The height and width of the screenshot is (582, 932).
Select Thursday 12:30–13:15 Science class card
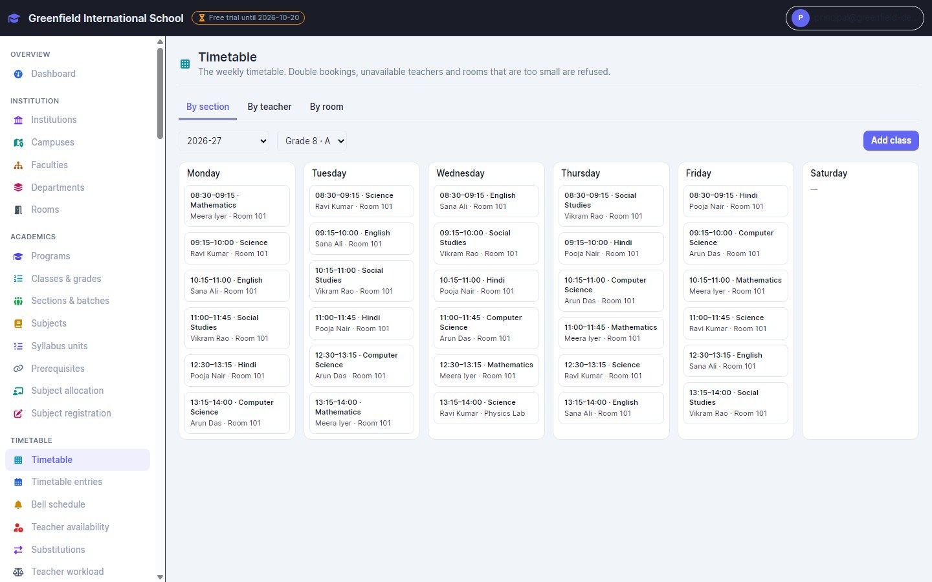(611, 371)
